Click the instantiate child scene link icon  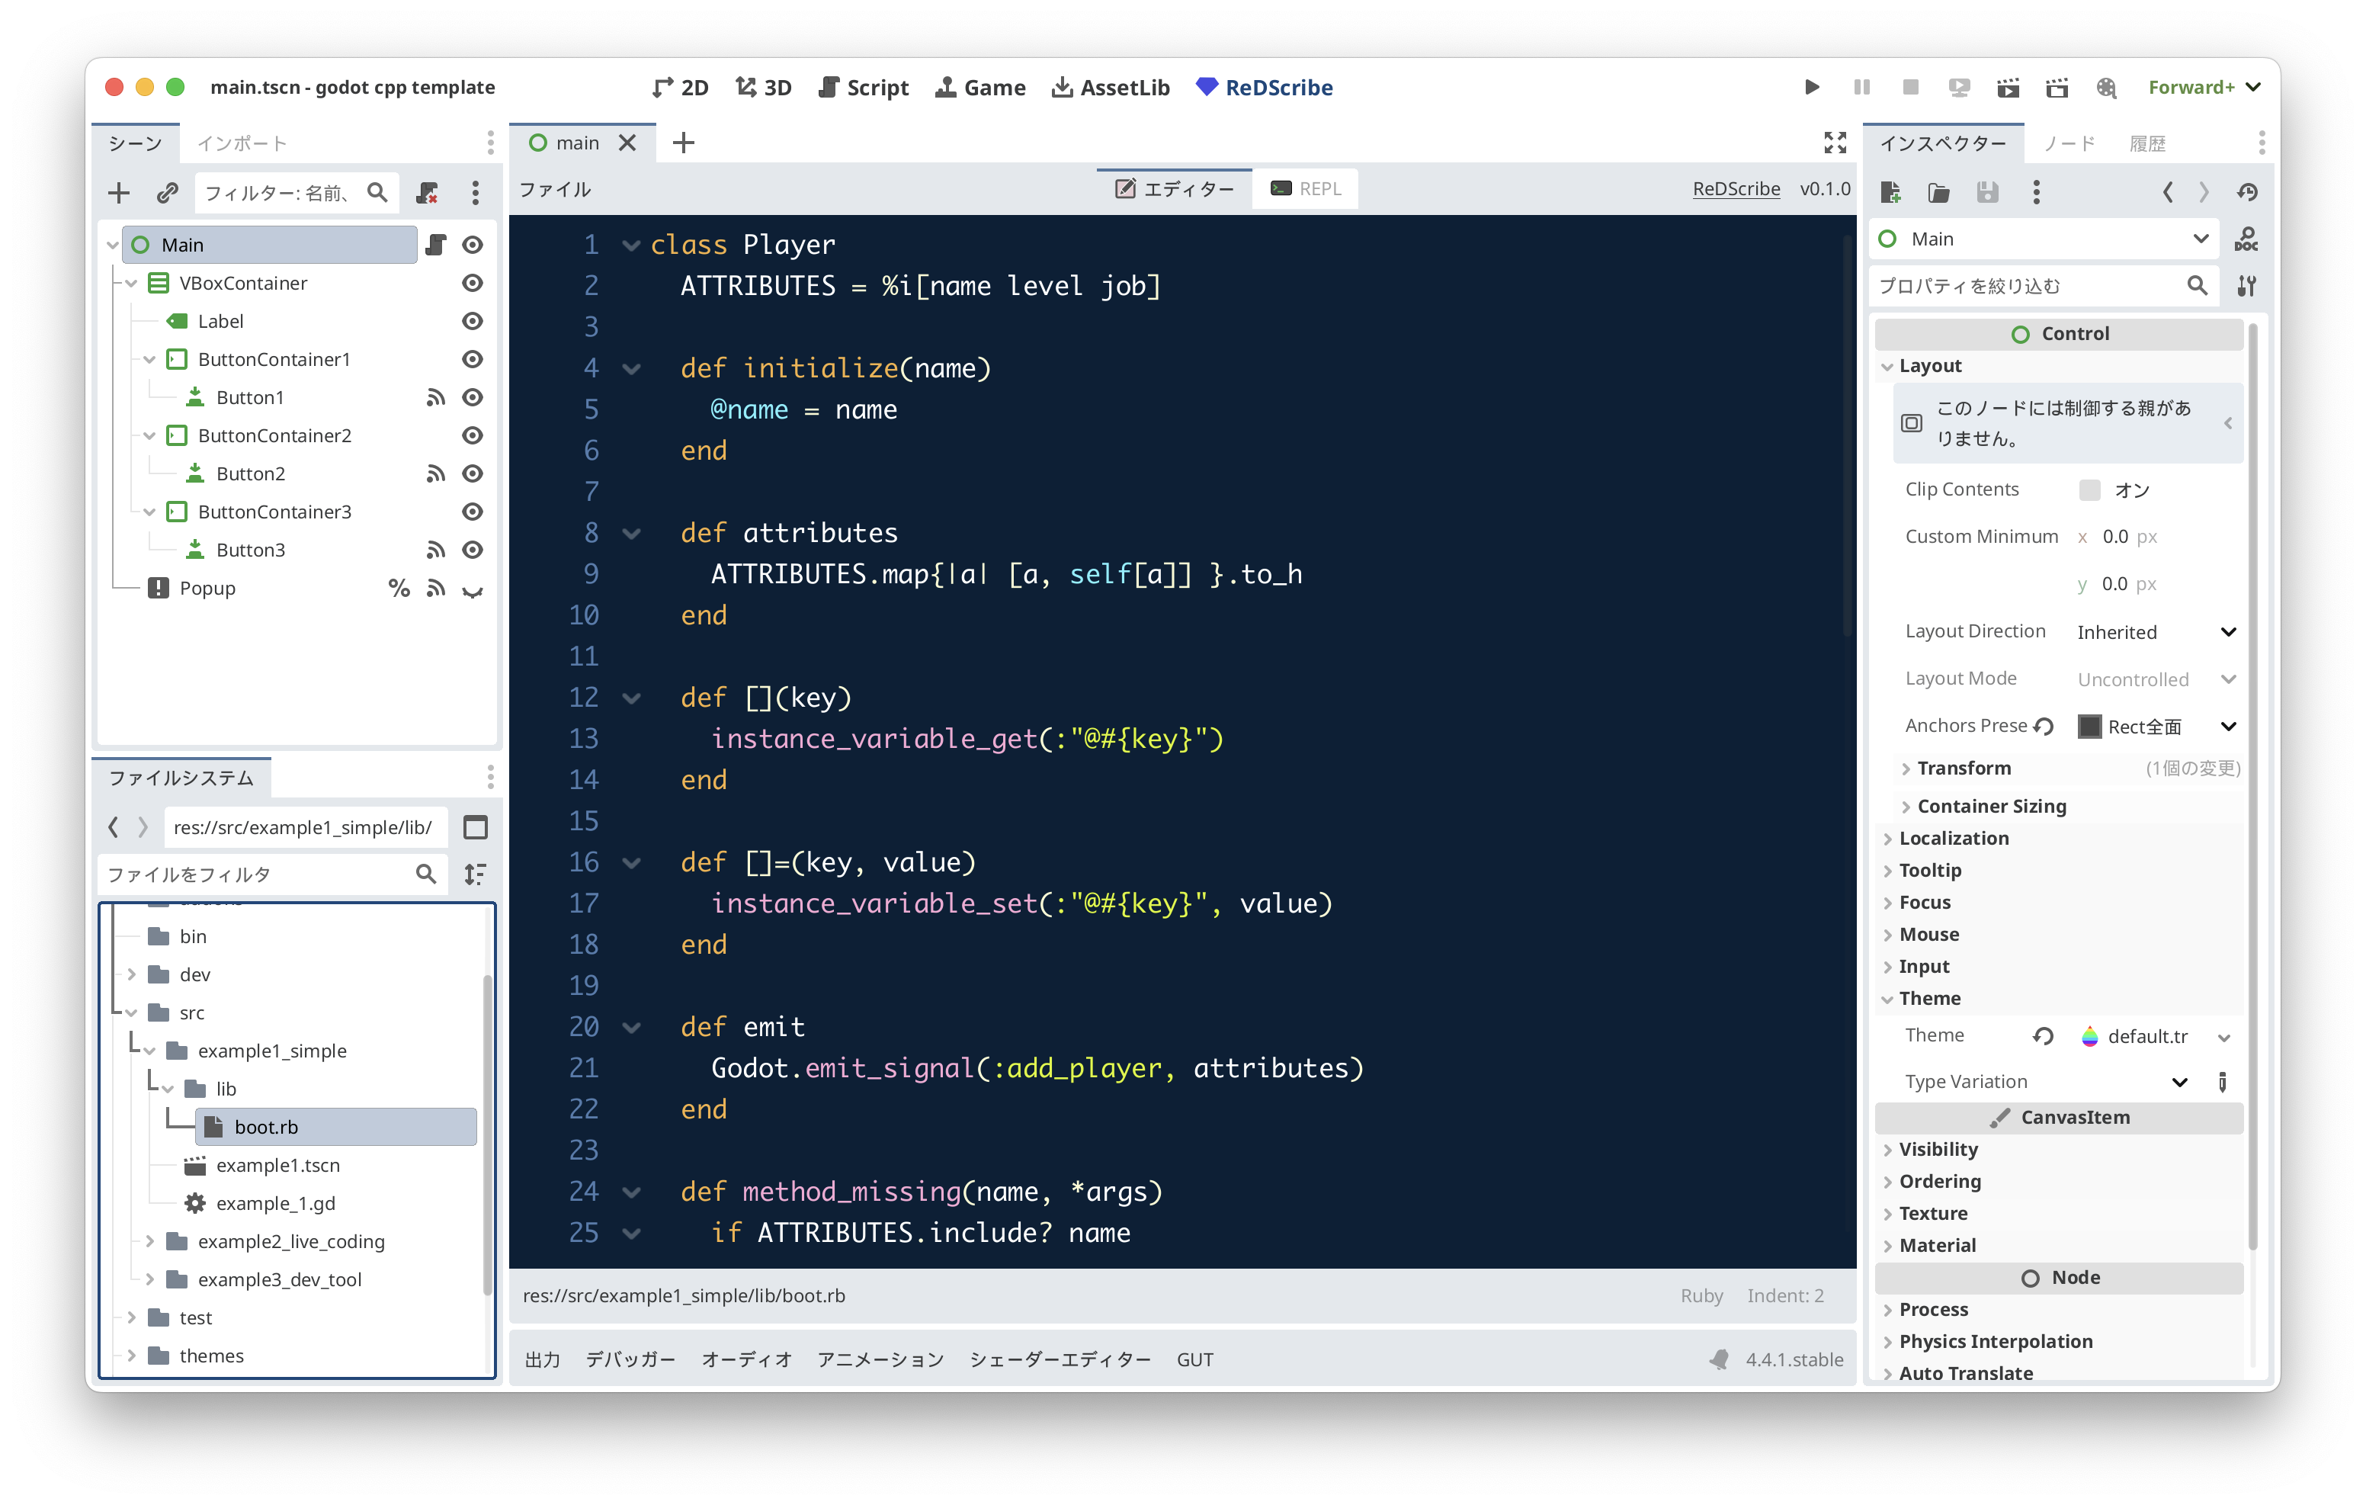167,193
